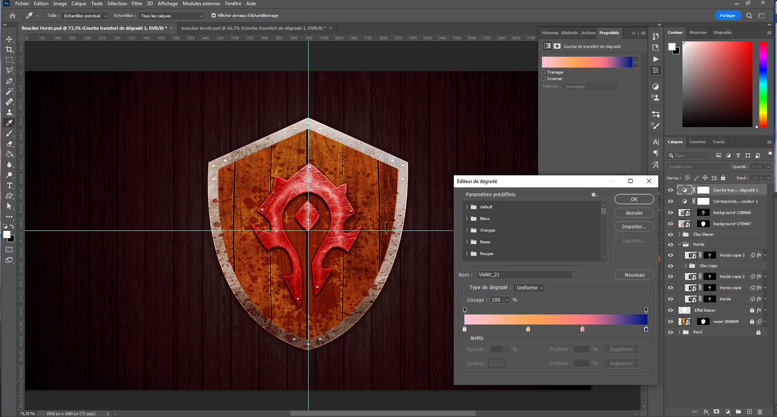The image size is (777, 417).
Task: Collapse the Horde layer group
Action: click(x=679, y=245)
